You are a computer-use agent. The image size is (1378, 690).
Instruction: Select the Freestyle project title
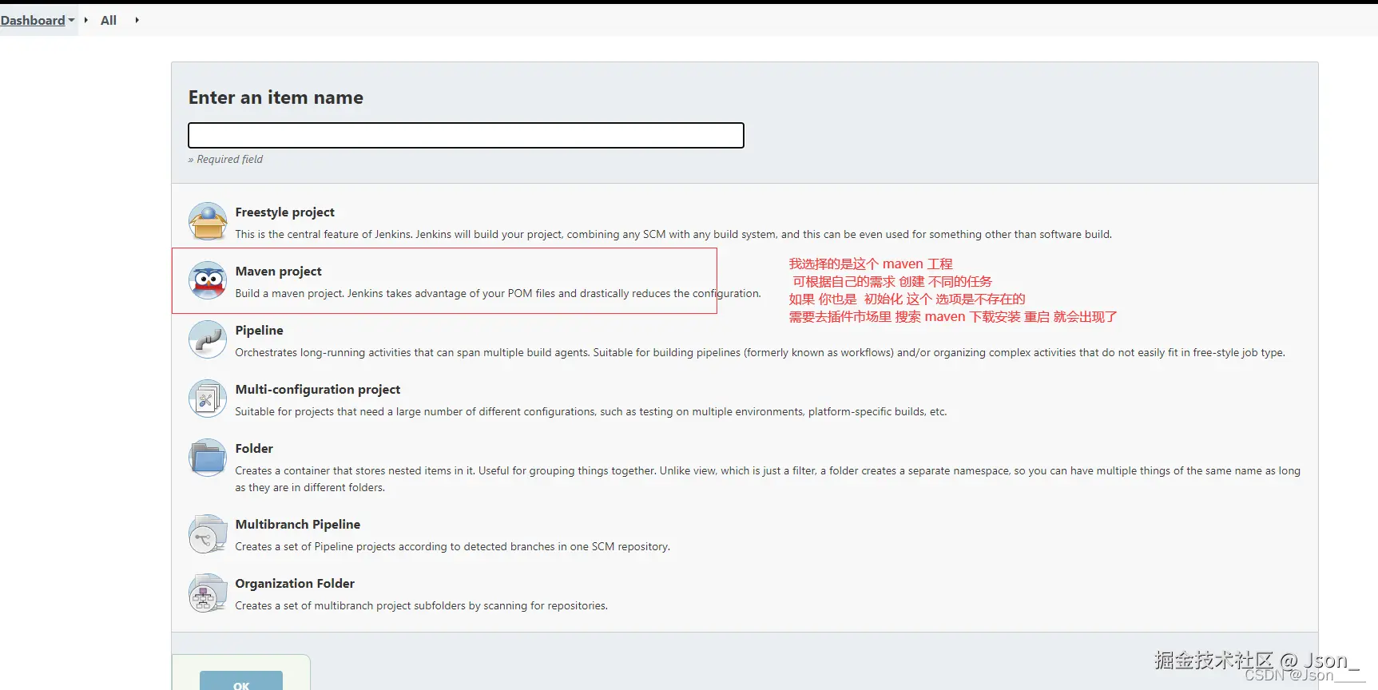click(x=285, y=212)
